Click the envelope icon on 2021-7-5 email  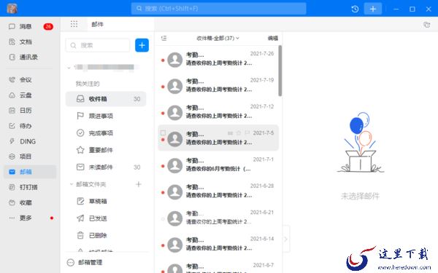pos(230,133)
